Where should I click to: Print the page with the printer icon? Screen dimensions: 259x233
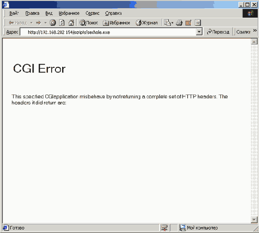tap(179, 22)
